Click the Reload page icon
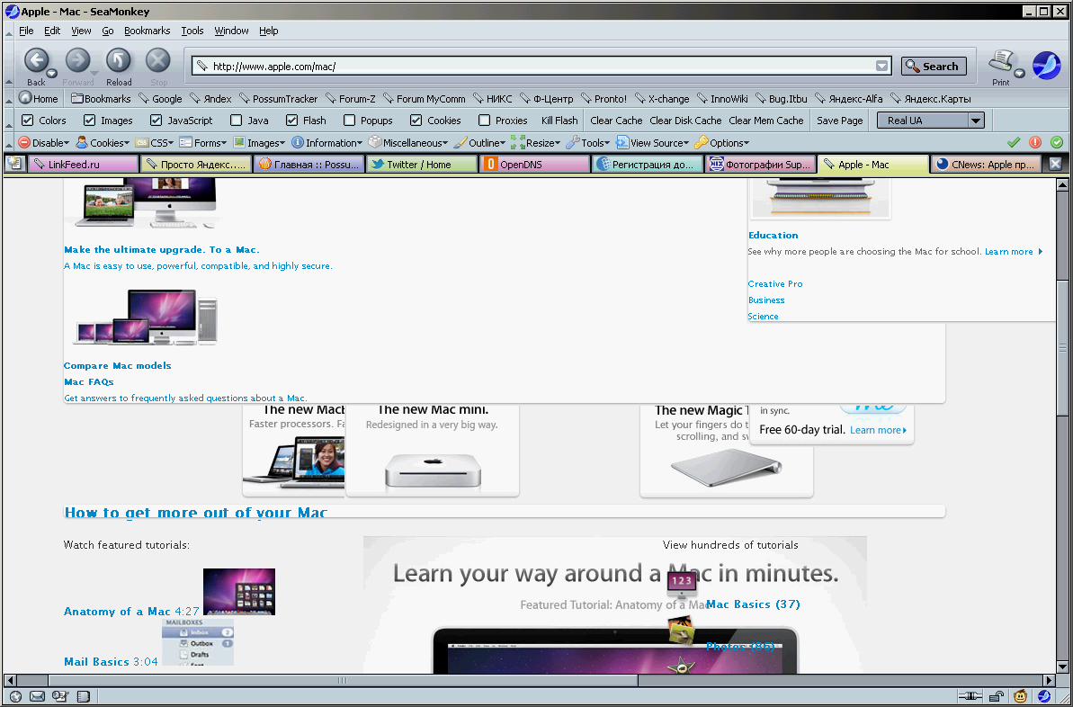The image size is (1073, 707). coord(118,61)
